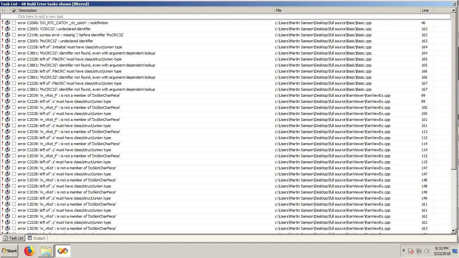
Task: Sort tasks by Description column header
Action: (x=146, y=10)
